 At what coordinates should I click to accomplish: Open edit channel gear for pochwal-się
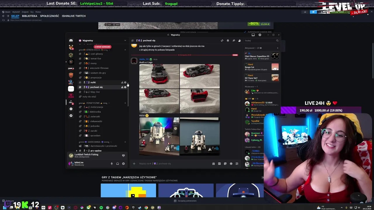125,87
